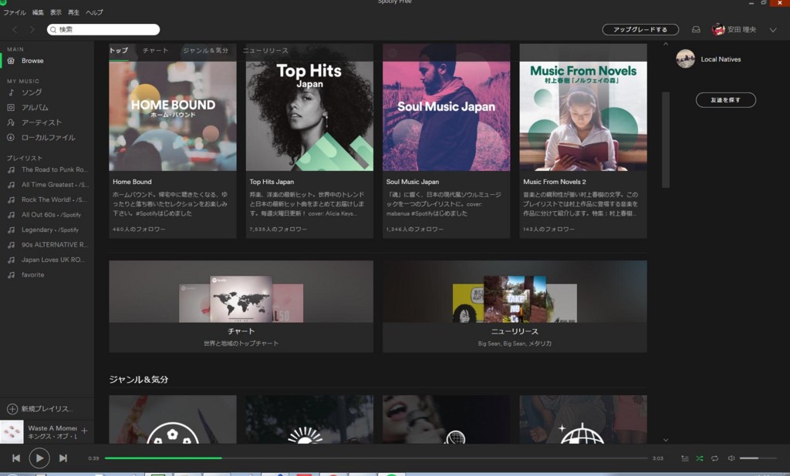Skip to the next track
The width and height of the screenshot is (790, 476).
(63, 458)
